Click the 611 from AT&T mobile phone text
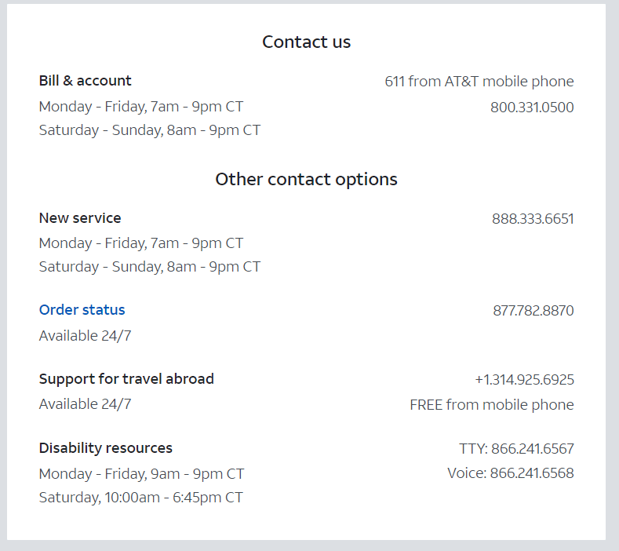The width and height of the screenshot is (619, 551). pyautogui.click(x=479, y=82)
